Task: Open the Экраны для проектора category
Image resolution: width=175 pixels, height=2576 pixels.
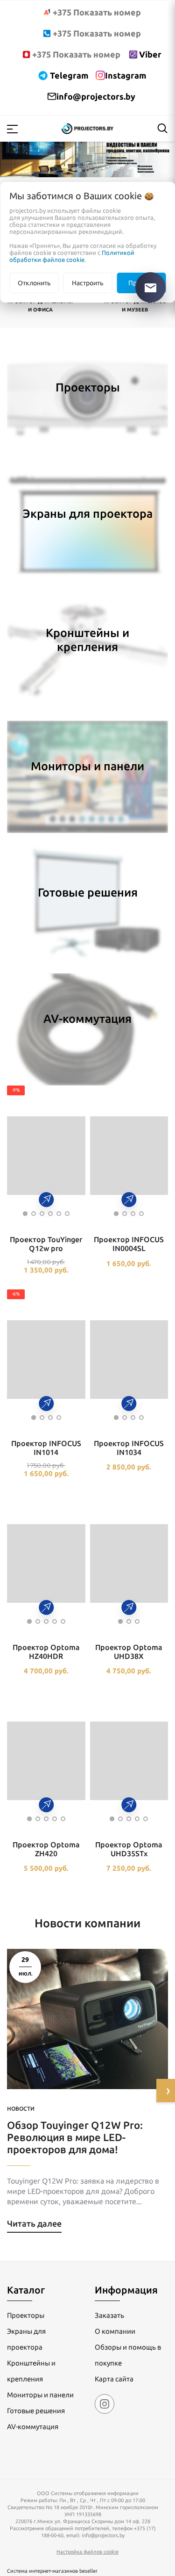Action: [87, 514]
